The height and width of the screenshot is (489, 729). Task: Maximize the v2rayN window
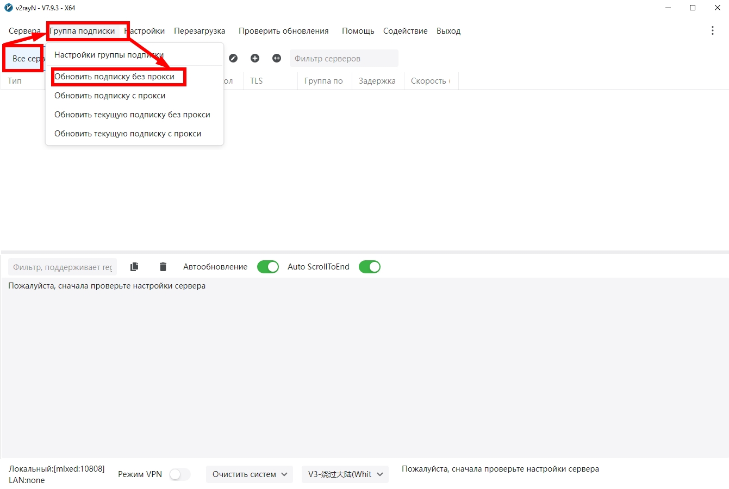pyautogui.click(x=693, y=8)
